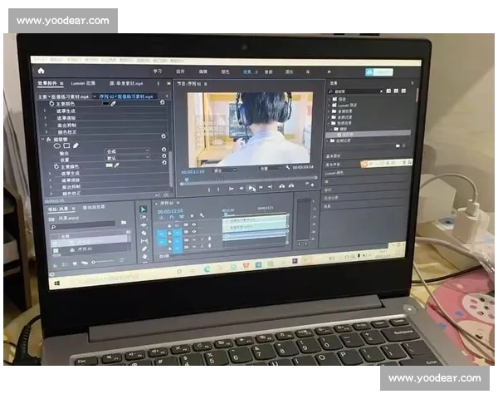The image size is (498, 399).
Task: Open the 适合 zoom level dropdown
Action: [x=224, y=170]
